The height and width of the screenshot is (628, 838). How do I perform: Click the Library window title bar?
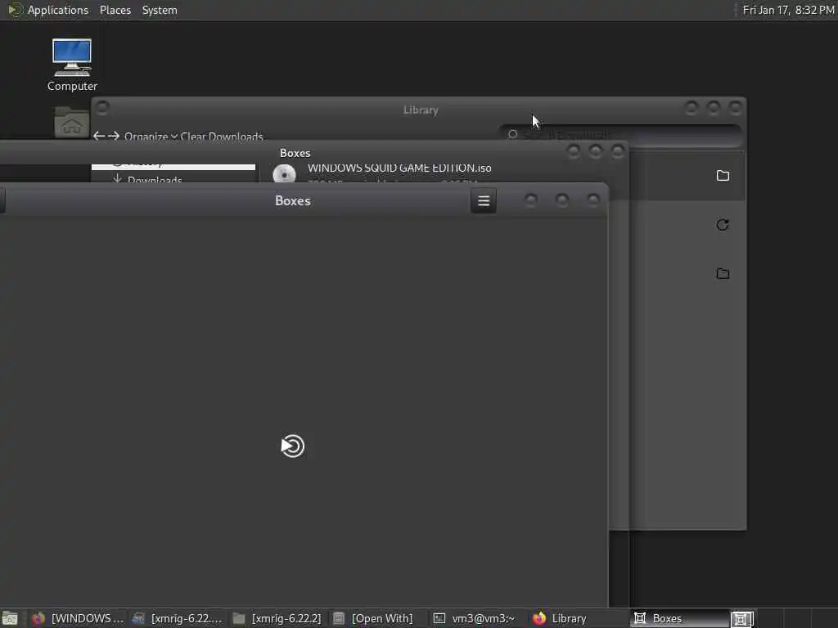(x=421, y=110)
